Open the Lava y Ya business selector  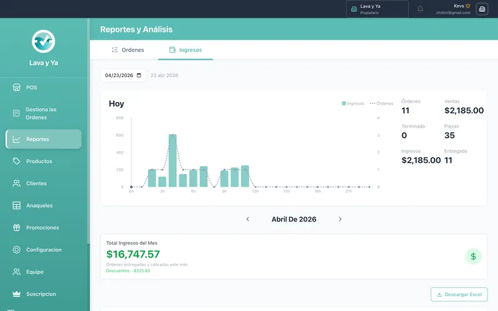377,9
